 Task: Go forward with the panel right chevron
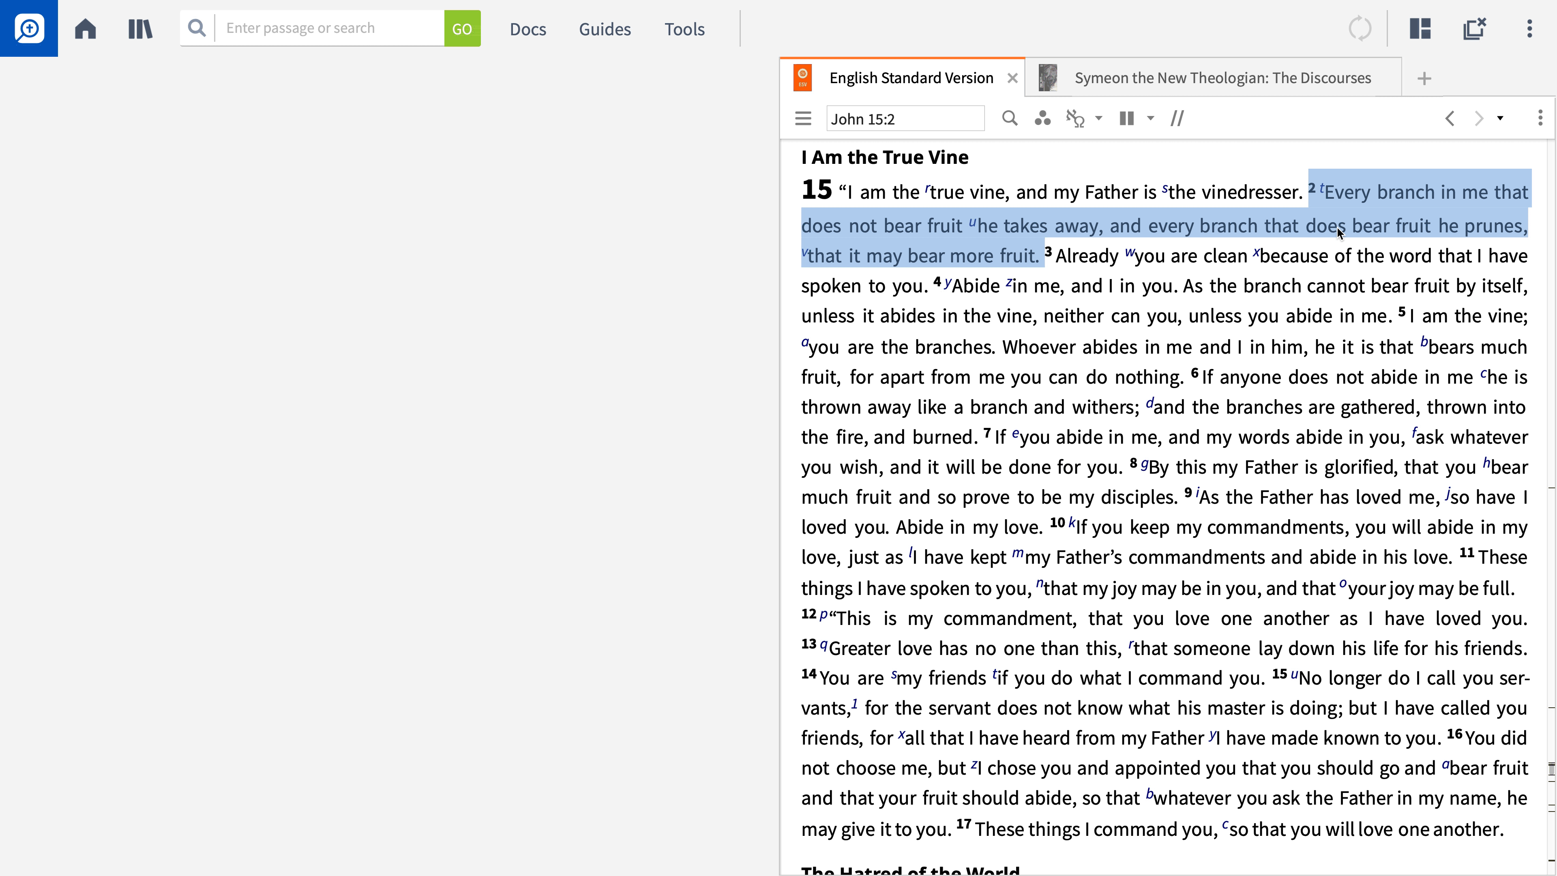pos(1479,118)
